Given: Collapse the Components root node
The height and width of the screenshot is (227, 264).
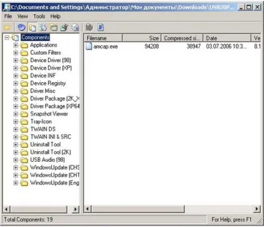Looking at the screenshot, I should pyautogui.click(x=7, y=37).
